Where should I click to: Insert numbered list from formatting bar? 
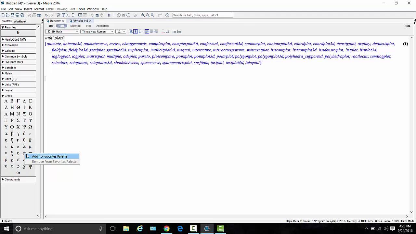(x=179, y=32)
